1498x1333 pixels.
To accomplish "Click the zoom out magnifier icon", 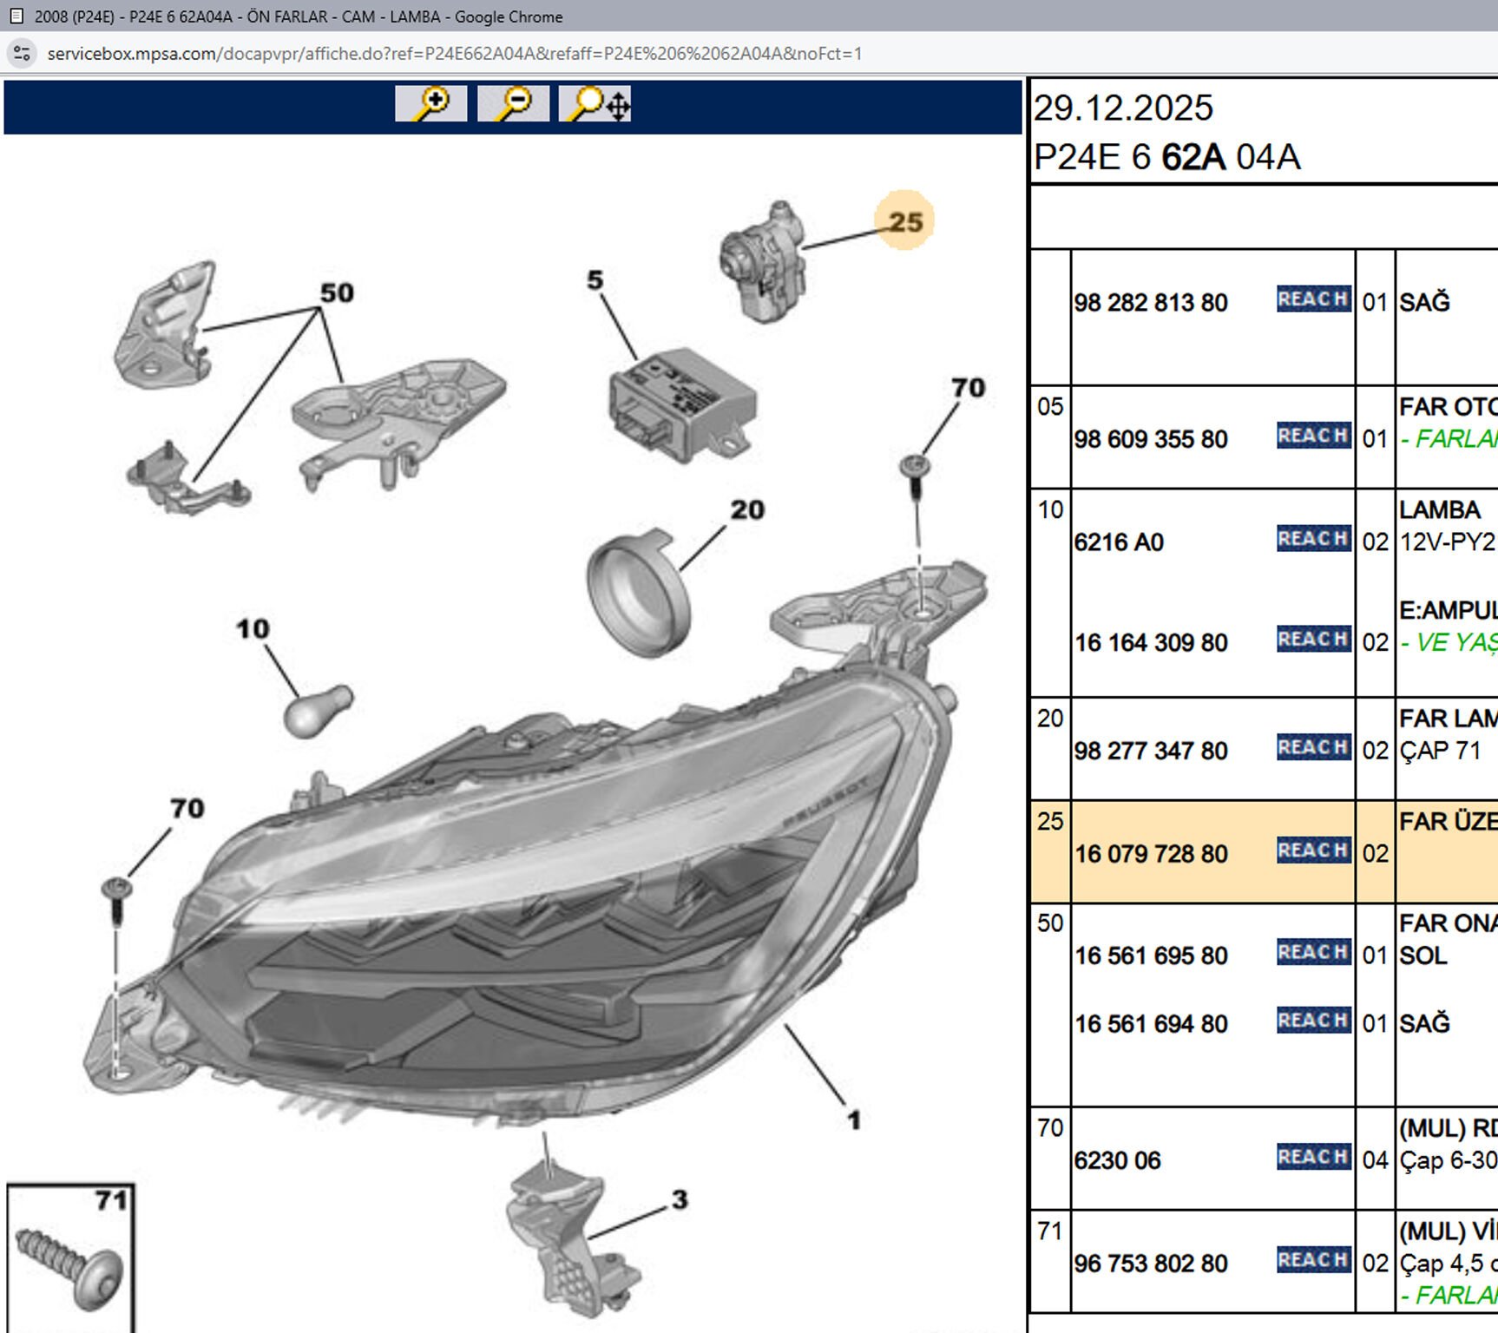I will (512, 104).
